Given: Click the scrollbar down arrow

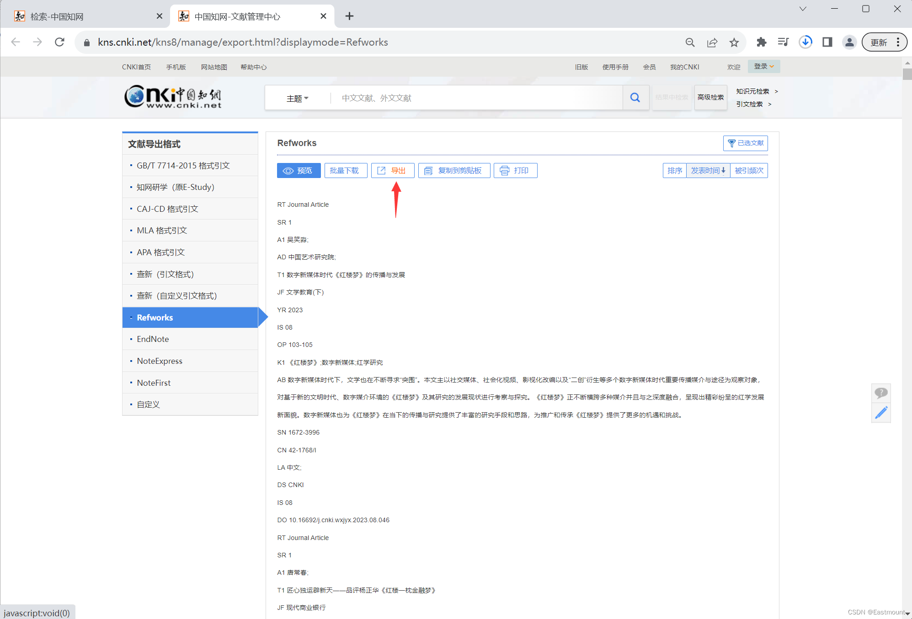Looking at the screenshot, I should tap(907, 614).
